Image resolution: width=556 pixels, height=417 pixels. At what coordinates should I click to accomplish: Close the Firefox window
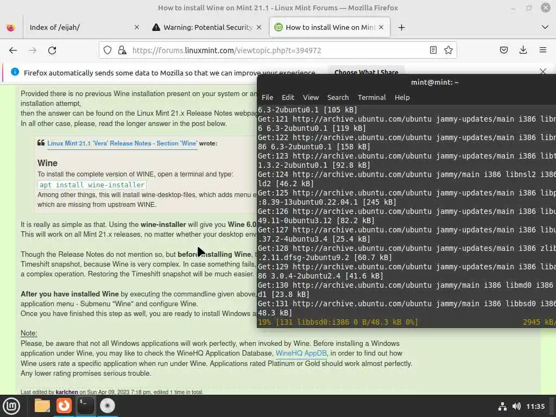point(545,8)
